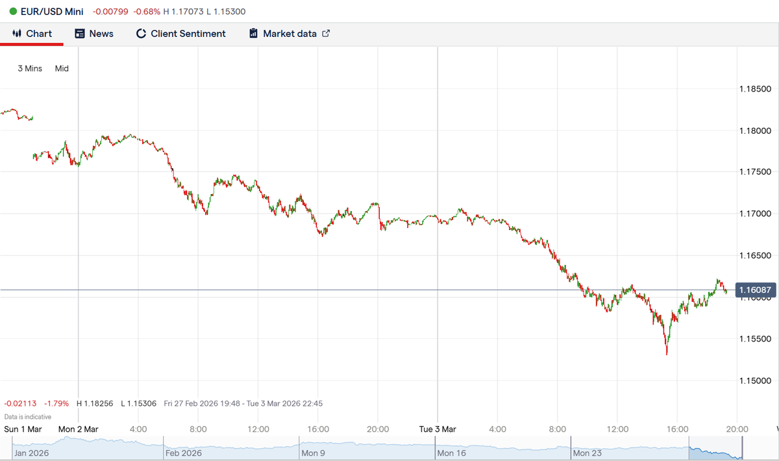Toggle the Mid price display option
The width and height of the screenshot is (779, 461).
pyautogui.click(x=62, y=68)
